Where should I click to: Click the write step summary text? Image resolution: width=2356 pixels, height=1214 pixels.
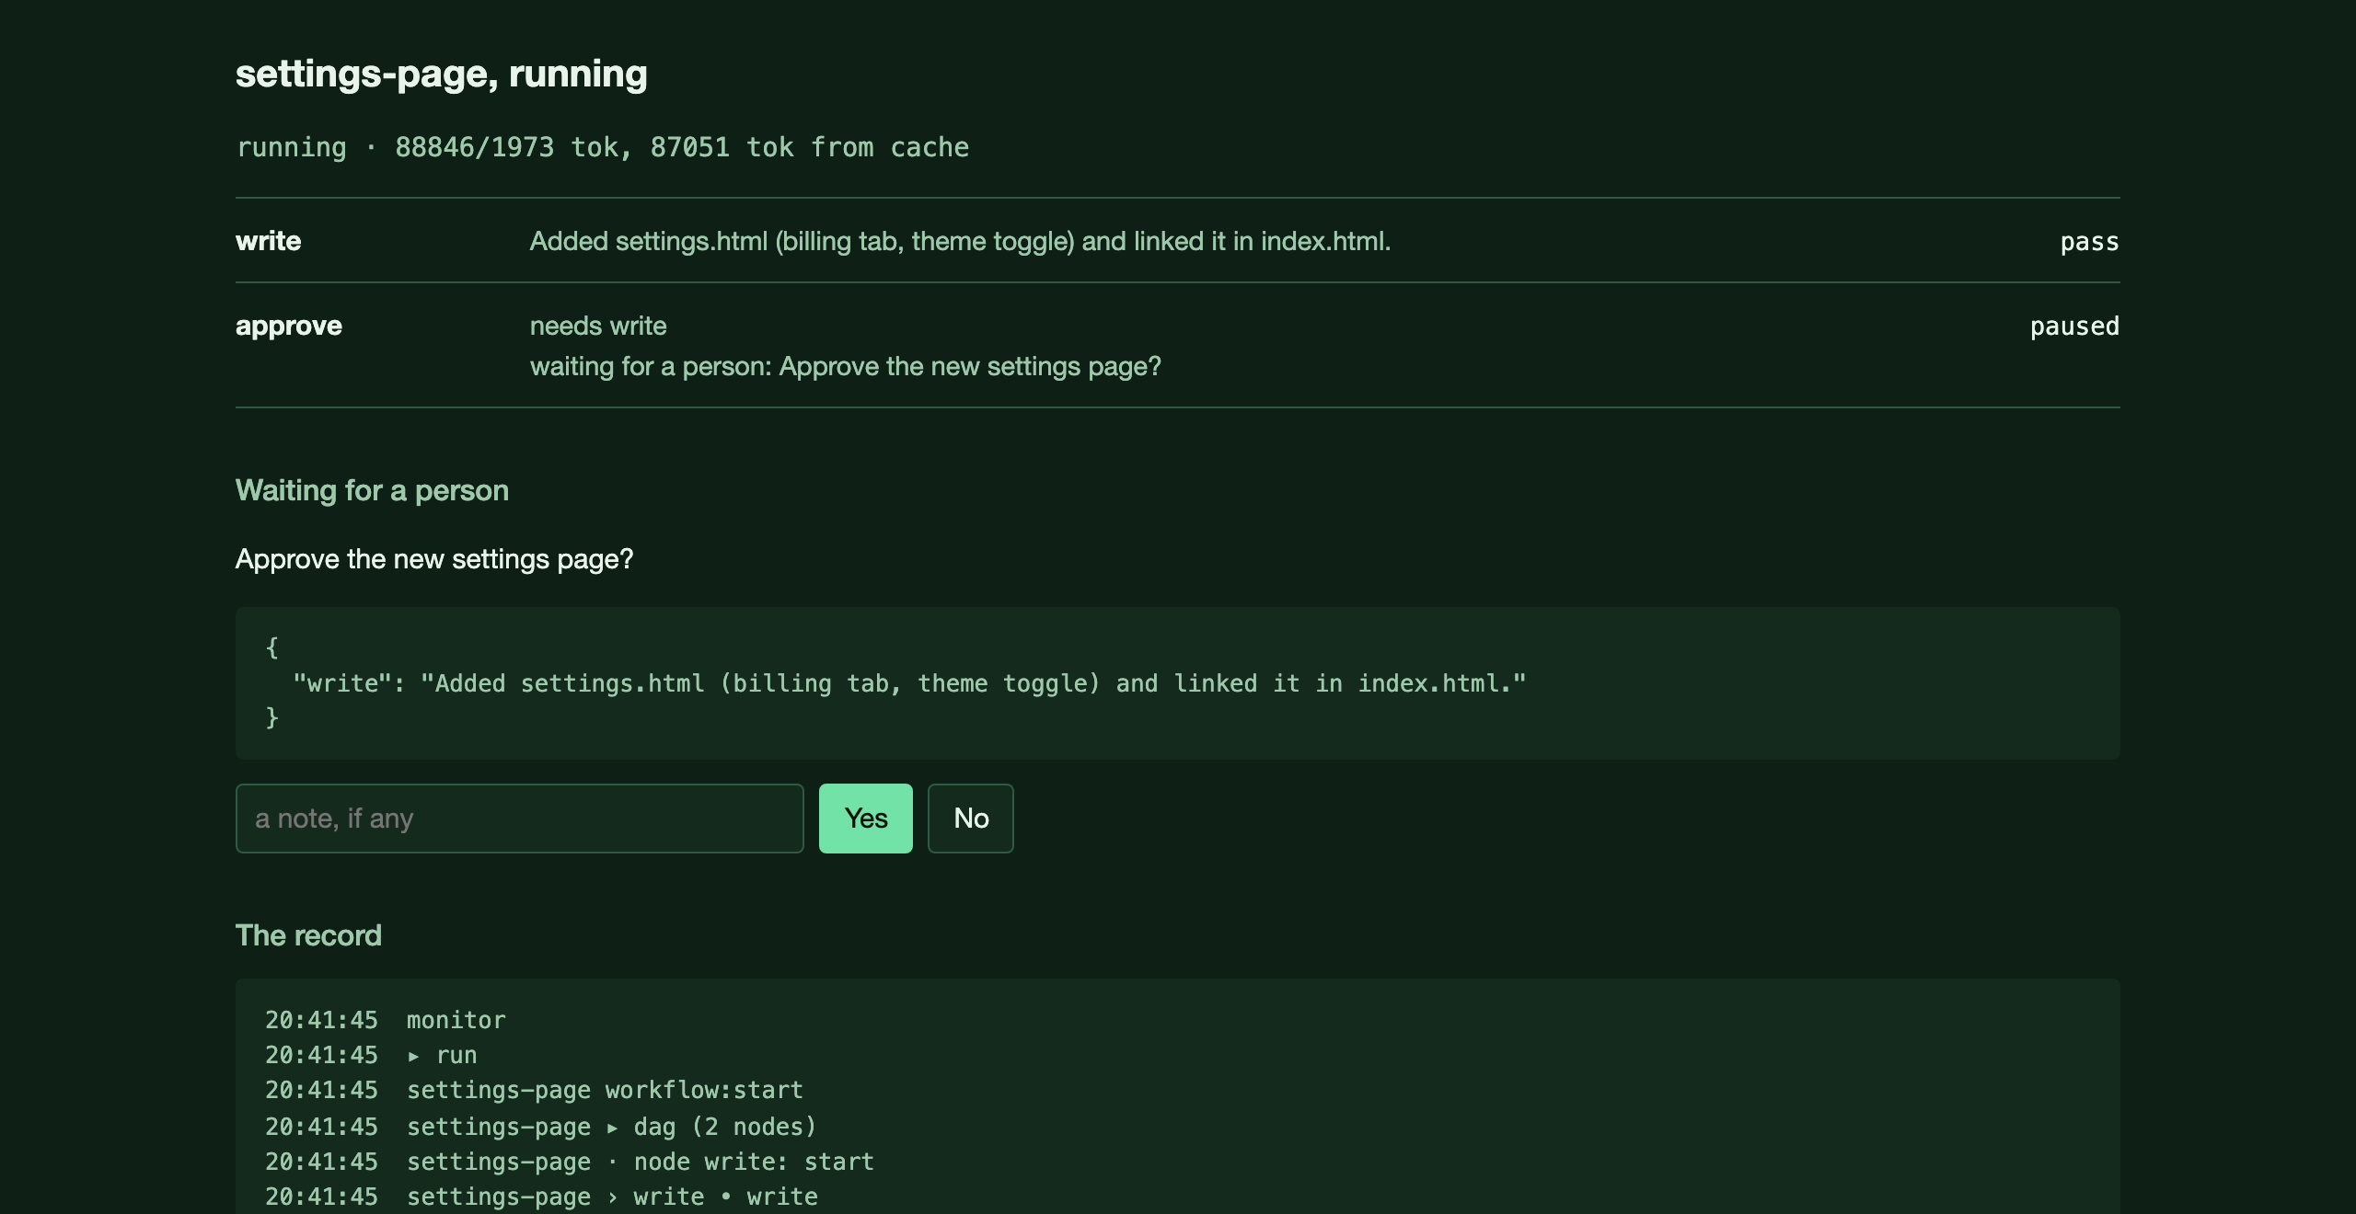click(x=960, y=241)
